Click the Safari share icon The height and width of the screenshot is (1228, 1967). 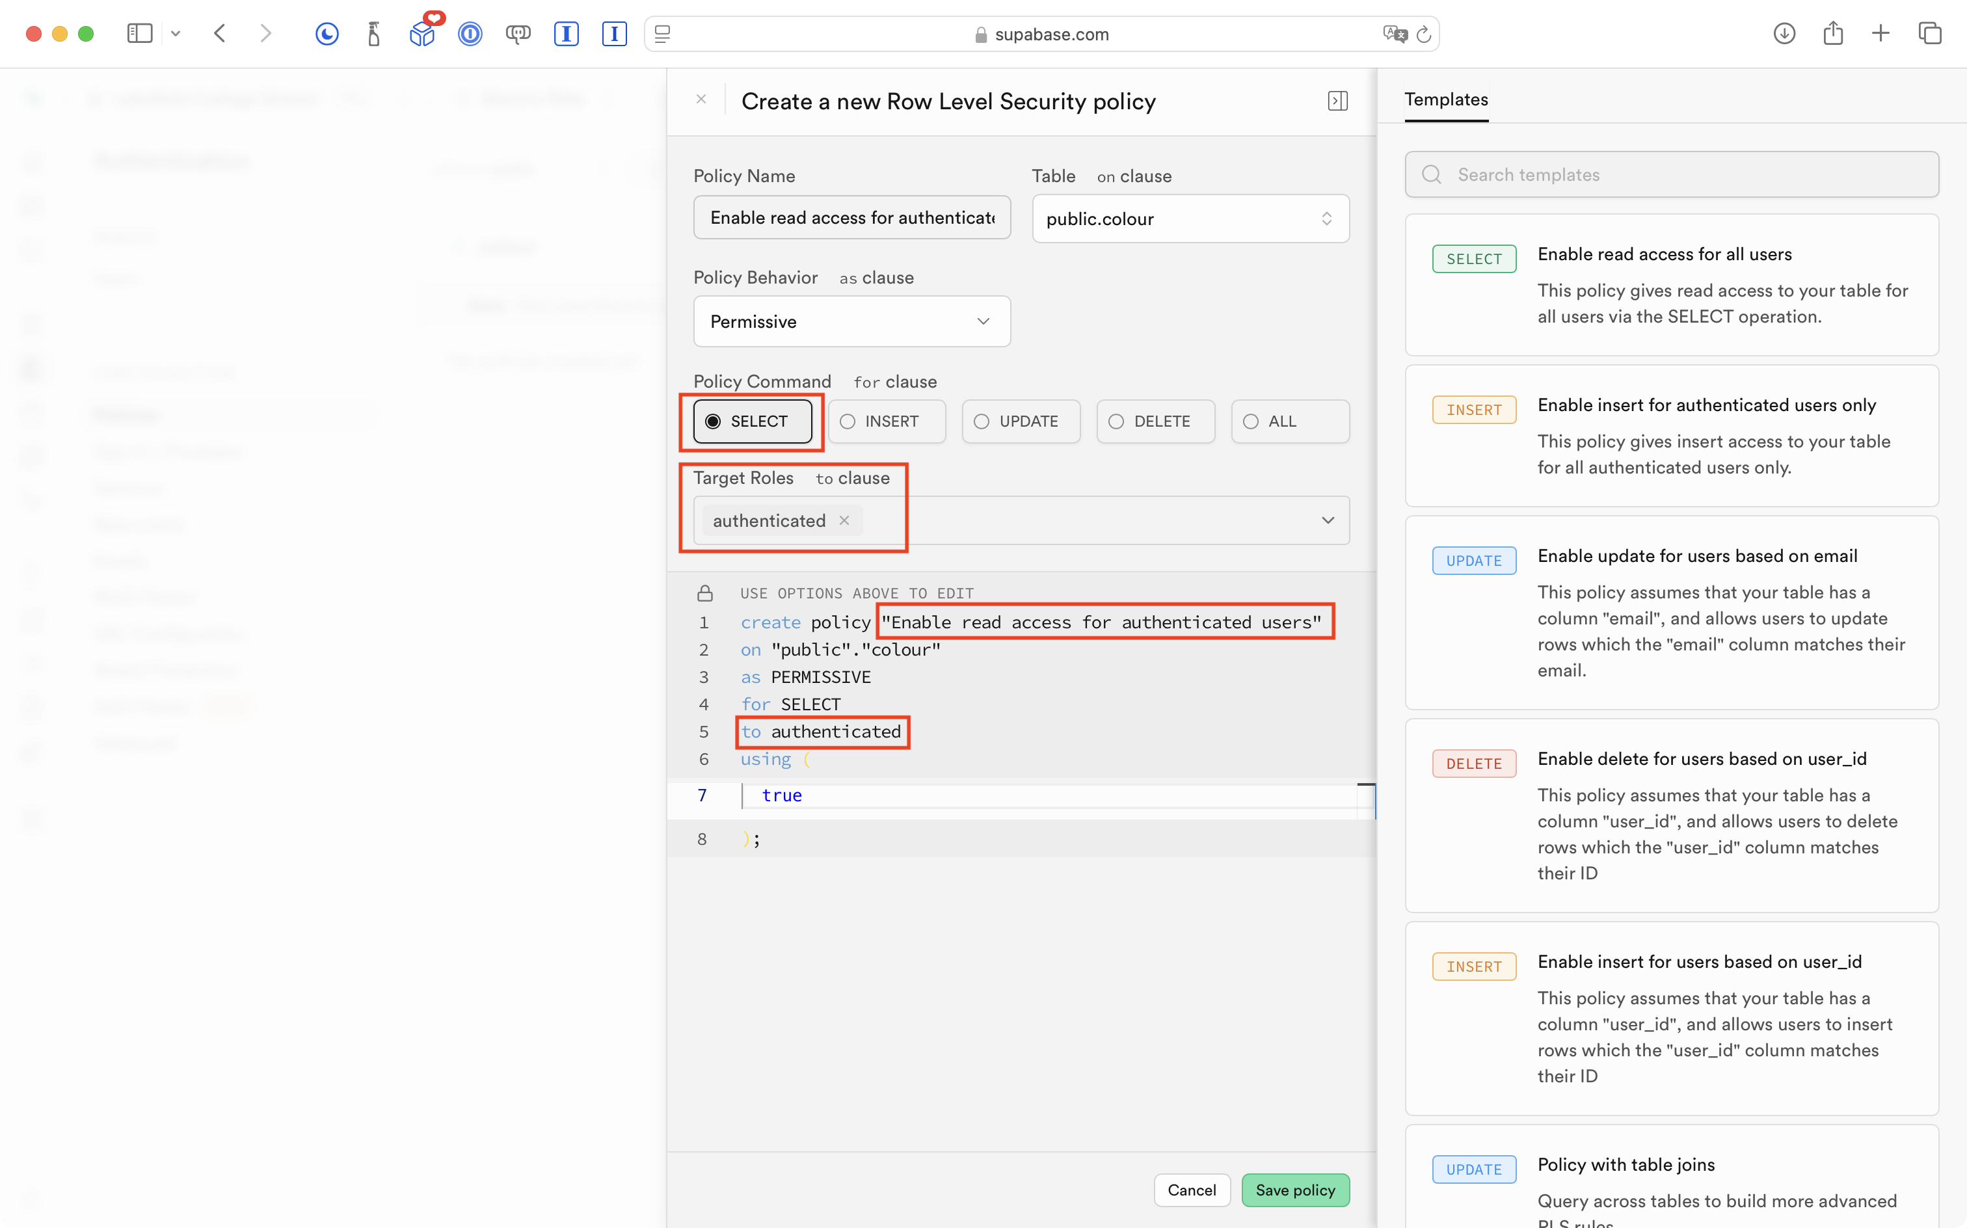[x=1832, y=34]
